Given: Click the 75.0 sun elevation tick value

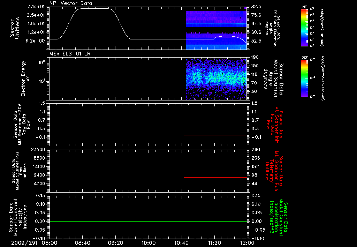Looking at the screenshot, I should click(x=256, y=15).
